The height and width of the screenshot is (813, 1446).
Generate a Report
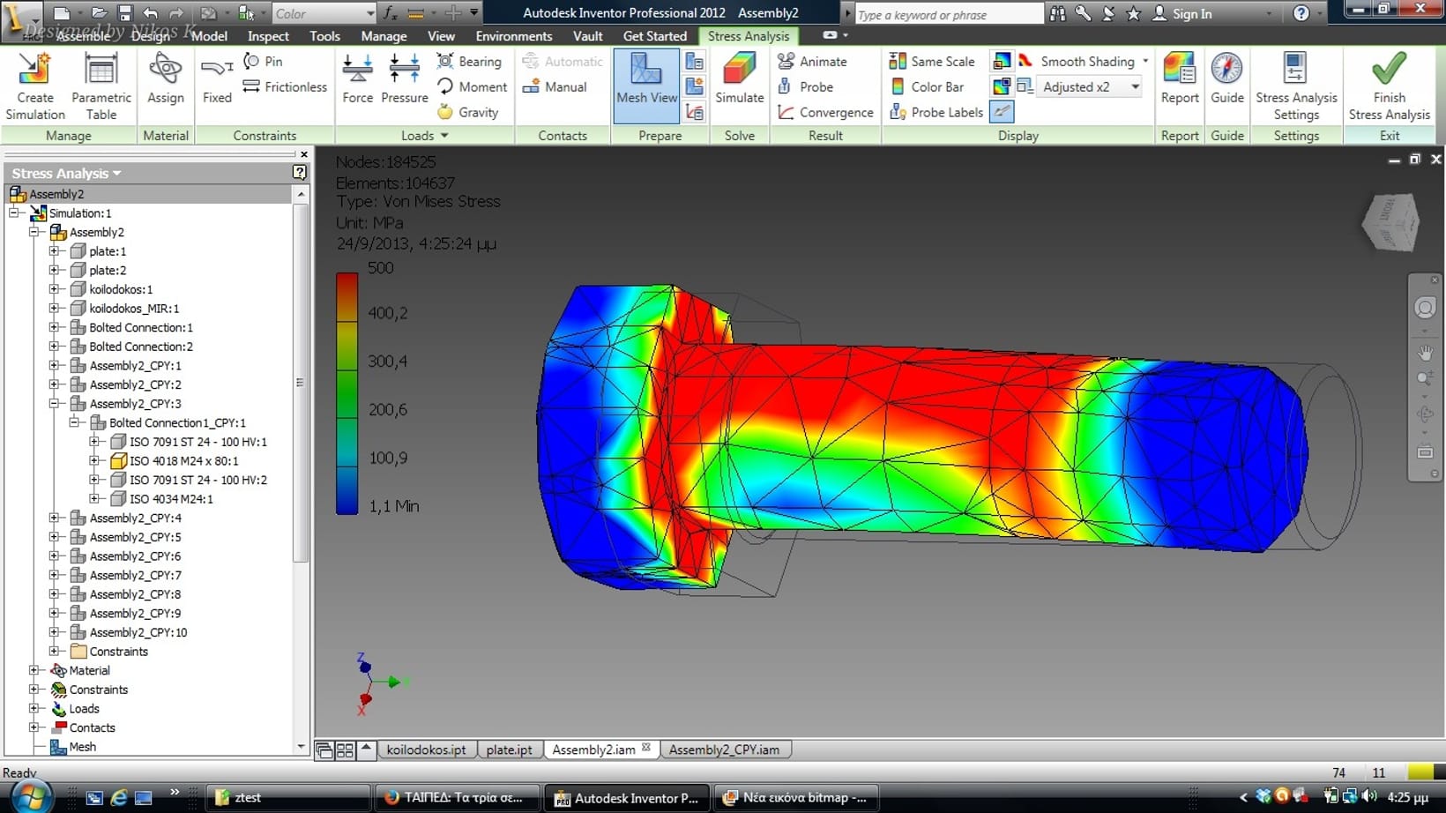(1179, 79)
